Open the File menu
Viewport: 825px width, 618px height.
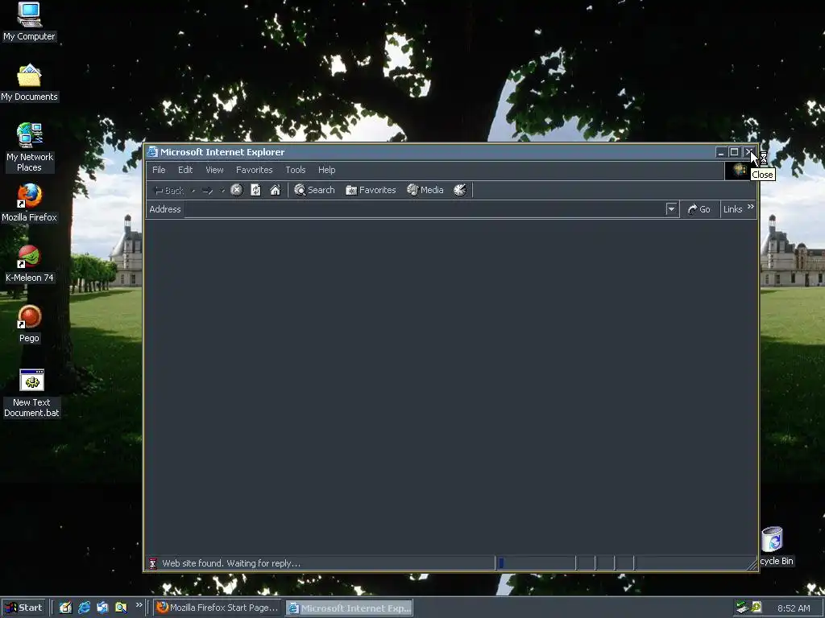(159, 170)
